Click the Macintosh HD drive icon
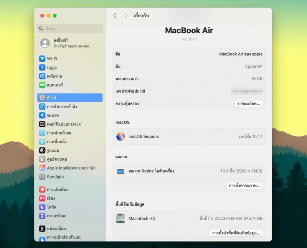This screenshot has height=248, width=307. [x=120, y=218]
